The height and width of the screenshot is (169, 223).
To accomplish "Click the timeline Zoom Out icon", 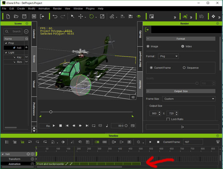I will click(x=138, y=142).
